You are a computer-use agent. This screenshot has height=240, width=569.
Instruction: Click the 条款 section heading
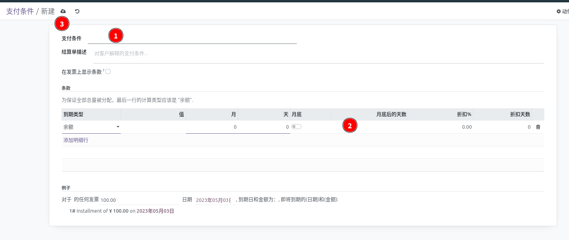tap(66, 88)
